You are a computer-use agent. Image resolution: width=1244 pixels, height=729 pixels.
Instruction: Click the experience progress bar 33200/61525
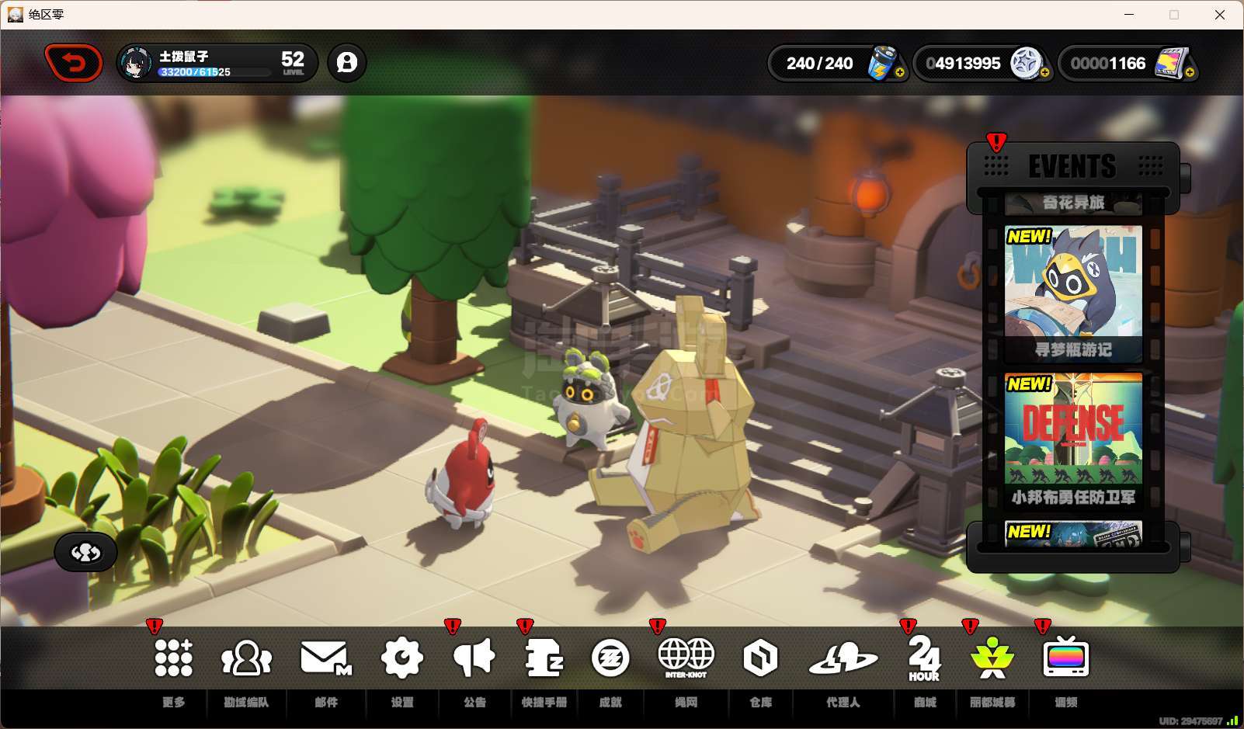(215, 72)
